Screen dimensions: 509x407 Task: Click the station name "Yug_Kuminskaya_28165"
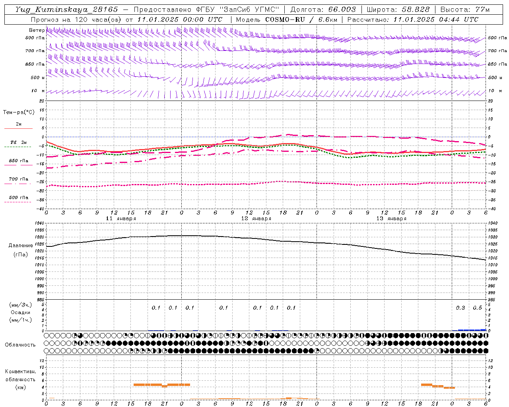click(x=66, y=10)
